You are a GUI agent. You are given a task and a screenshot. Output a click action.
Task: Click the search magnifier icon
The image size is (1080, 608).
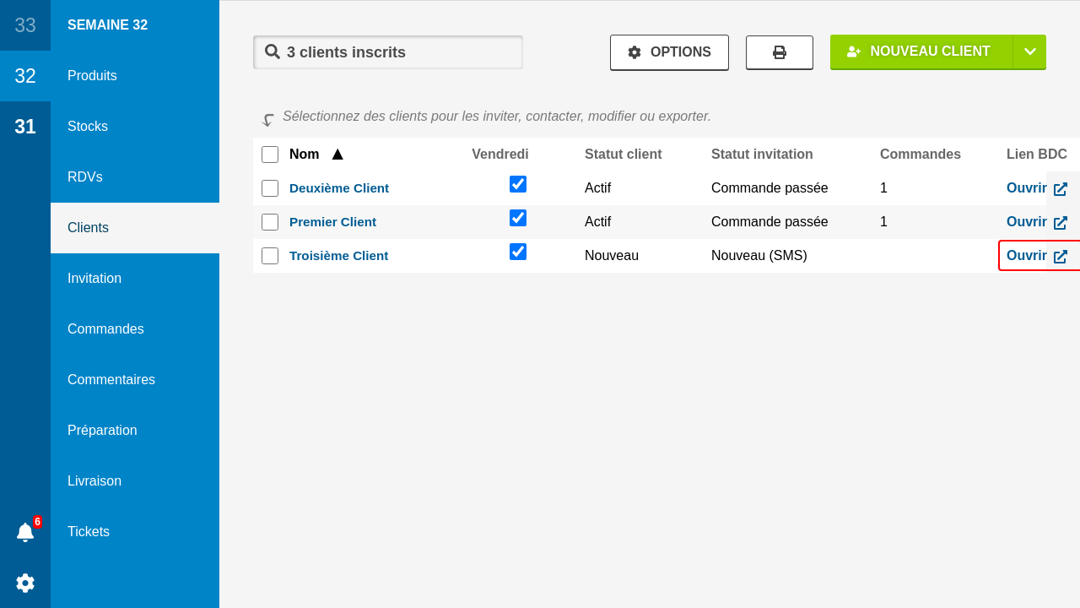pyautogui.click(x=273, y=52)
